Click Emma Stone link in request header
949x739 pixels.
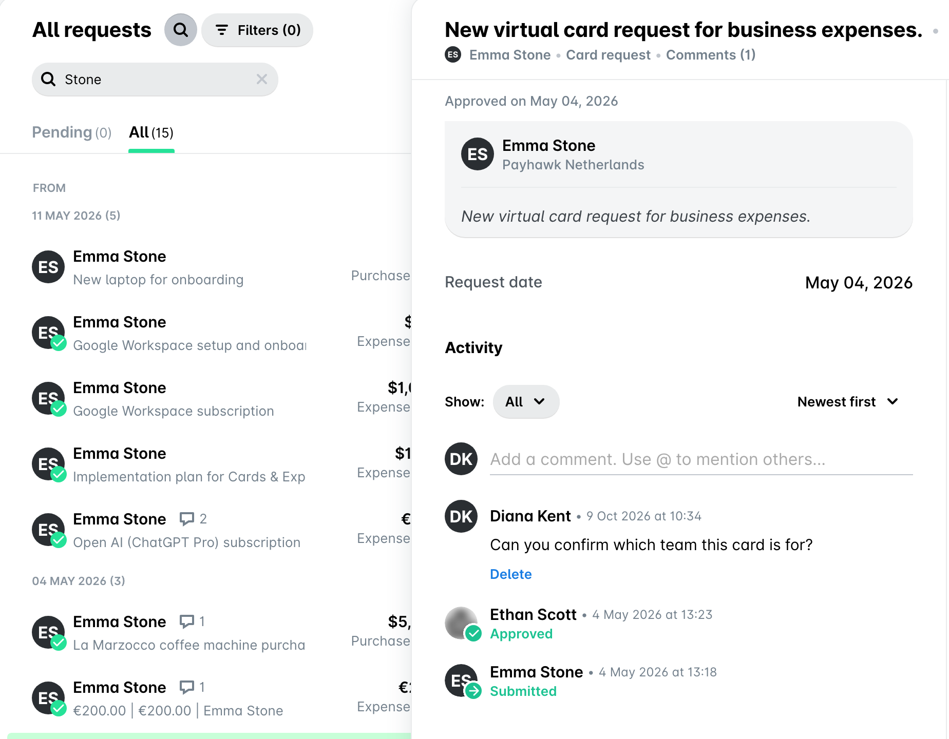point(510,55)
